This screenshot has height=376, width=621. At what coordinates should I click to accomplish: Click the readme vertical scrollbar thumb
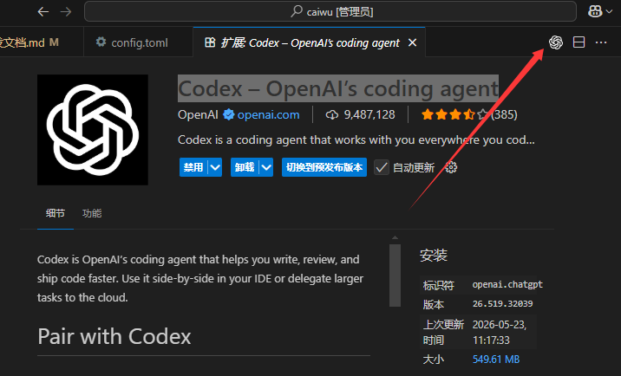coord(395,276)
